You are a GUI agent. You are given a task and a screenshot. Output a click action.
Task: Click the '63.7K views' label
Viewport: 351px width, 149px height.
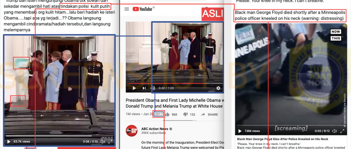tap(22, 142)
